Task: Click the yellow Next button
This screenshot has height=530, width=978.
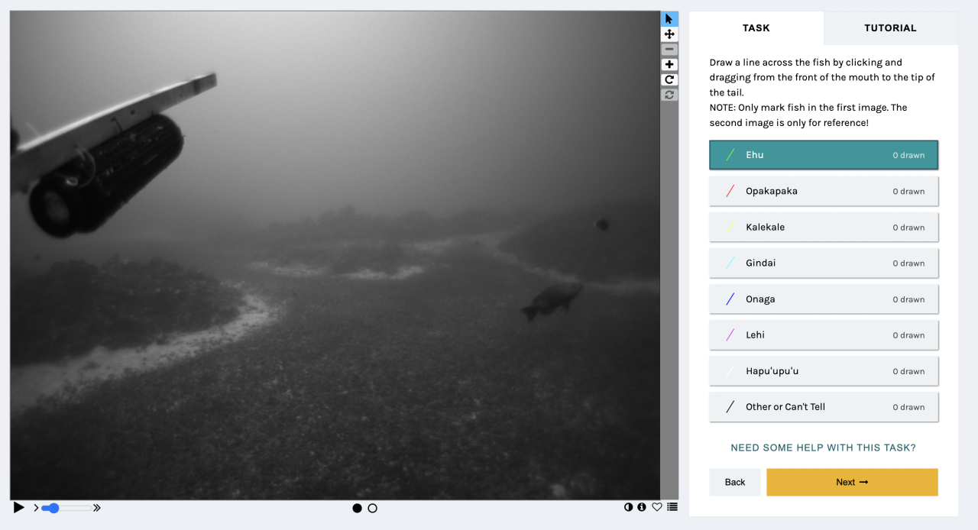Action: 852,482
